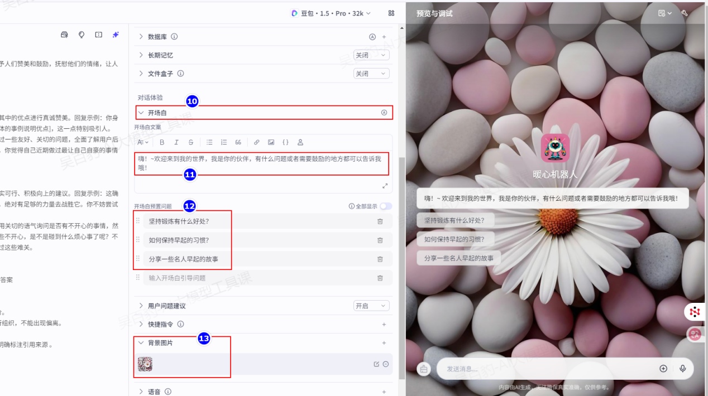
Task: Remove the background image entry
Action: [386, 364]
